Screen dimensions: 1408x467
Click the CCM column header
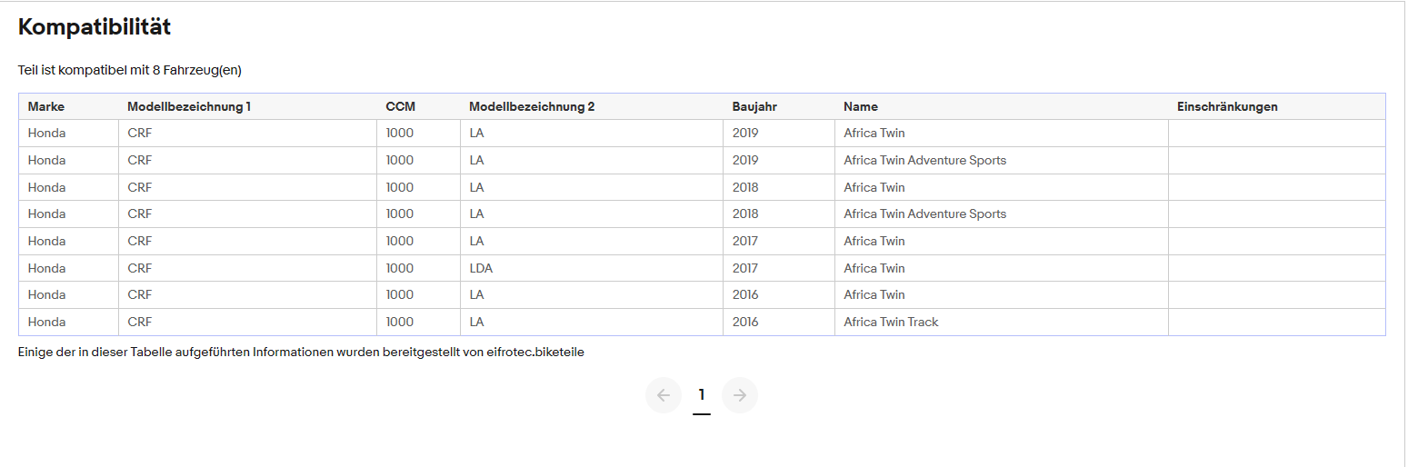coord(400,106)
